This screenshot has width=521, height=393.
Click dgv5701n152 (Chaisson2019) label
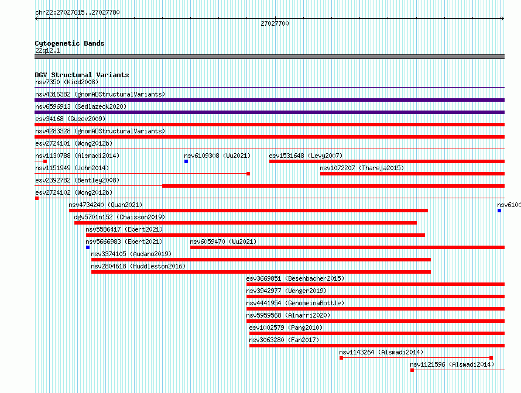[x=119, y=217]
